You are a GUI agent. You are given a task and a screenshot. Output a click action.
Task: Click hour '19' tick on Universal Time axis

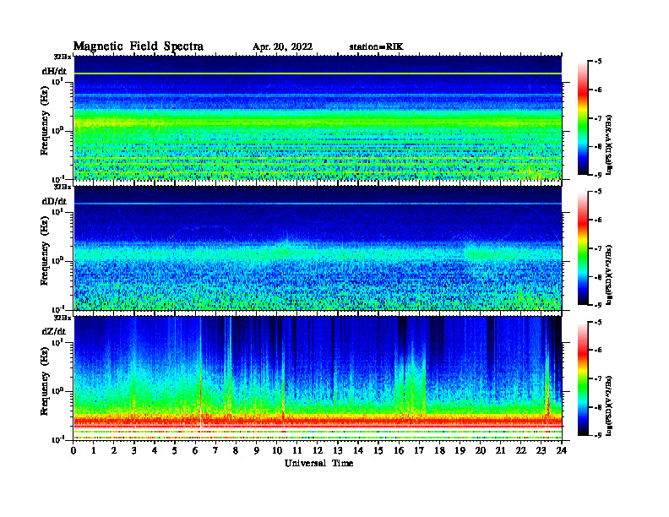[460, 450]
